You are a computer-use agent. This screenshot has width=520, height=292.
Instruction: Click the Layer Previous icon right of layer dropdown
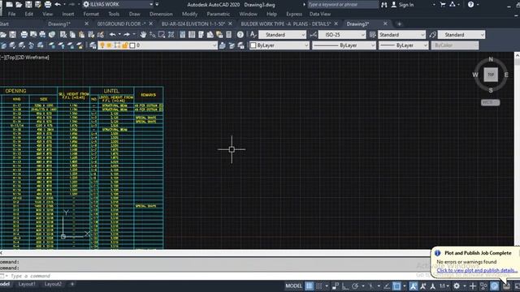[x=232, y=45]
